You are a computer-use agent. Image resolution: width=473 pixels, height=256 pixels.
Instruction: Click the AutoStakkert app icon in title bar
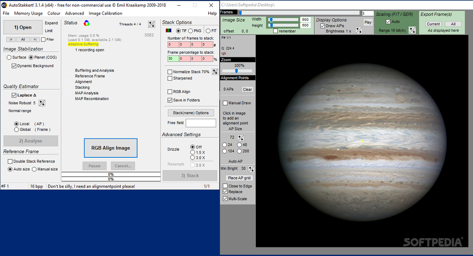pyautogui.click(x=4, y=5)
